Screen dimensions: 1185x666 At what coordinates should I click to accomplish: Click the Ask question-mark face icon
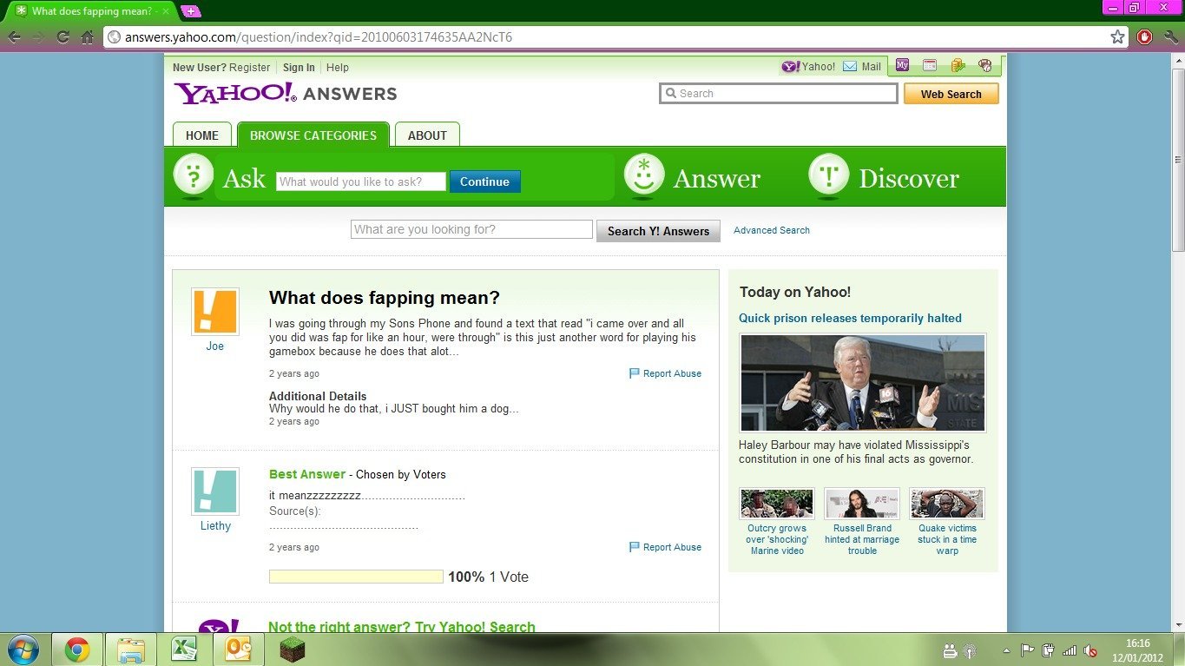[194, 175]
